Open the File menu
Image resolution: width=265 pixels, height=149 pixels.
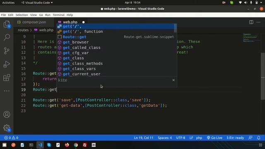coord(3,15)
